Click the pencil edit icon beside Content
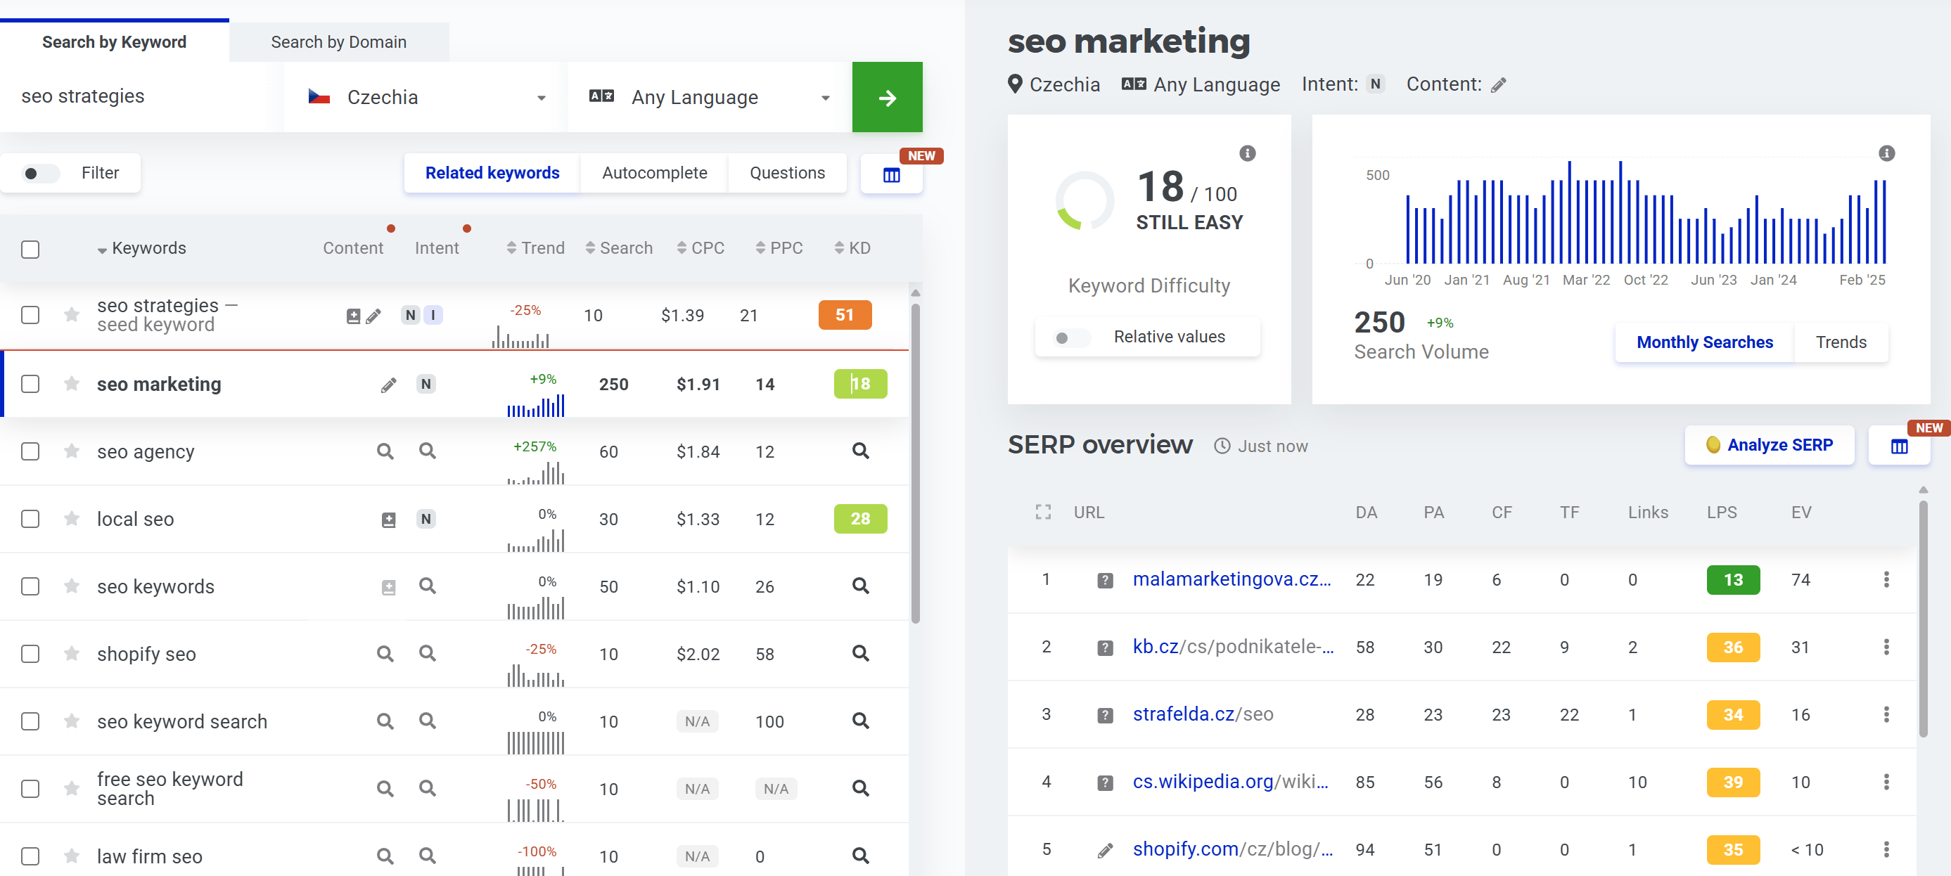This screenshot has width=1951, height=876. click(1498, 85)
